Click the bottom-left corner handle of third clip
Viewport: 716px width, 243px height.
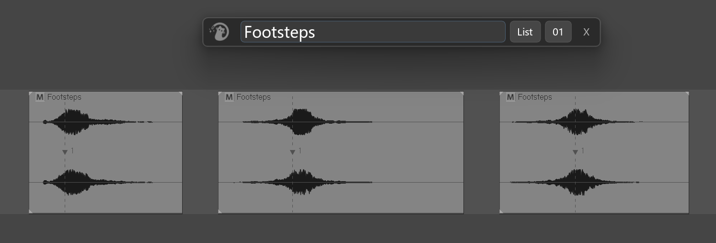point(502,211)
